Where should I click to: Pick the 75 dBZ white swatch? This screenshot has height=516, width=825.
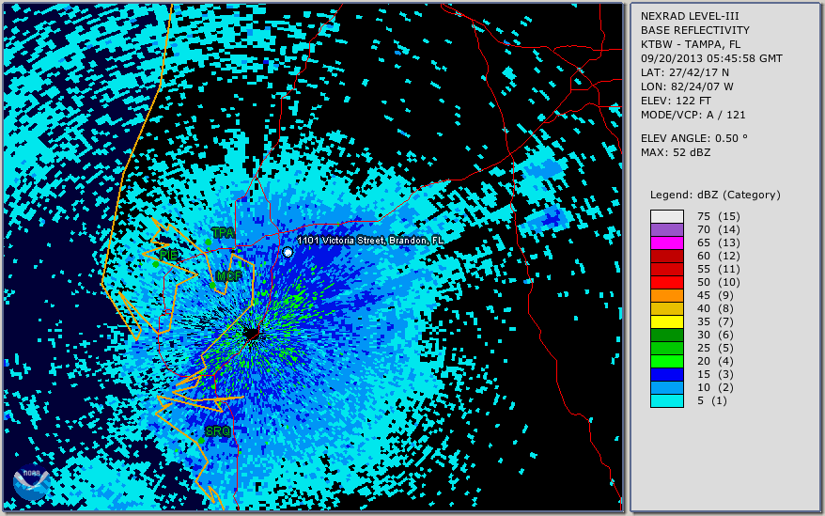666,216
